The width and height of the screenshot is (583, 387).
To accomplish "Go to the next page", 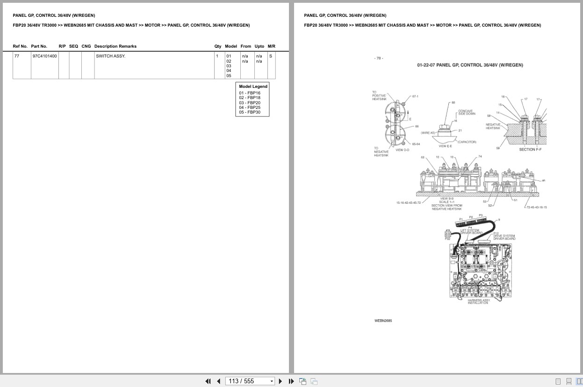I will point(281,381).
